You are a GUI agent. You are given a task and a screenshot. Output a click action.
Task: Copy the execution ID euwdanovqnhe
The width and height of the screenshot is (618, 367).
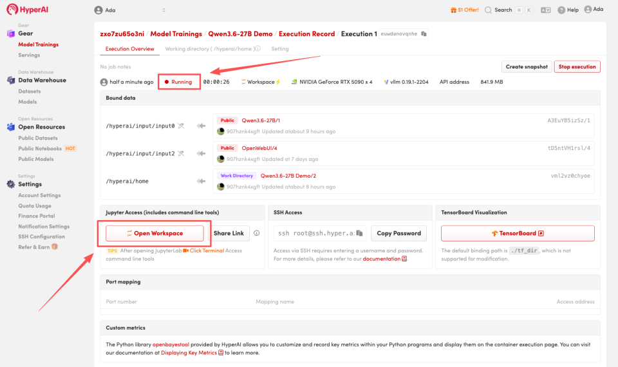coord(424,34)
